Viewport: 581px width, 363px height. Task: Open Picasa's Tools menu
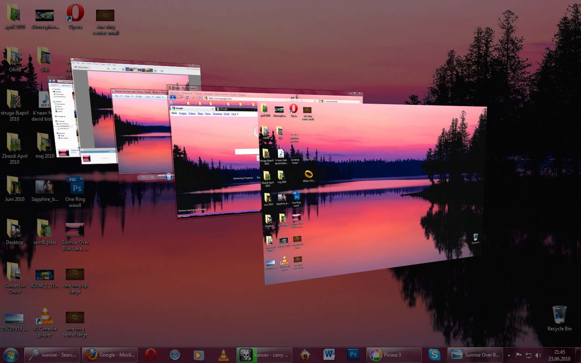(x=109, y=64)
